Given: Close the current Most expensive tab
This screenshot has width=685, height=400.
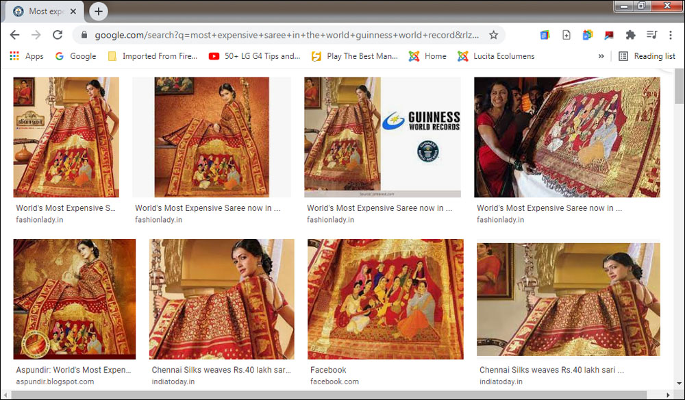Looking at the screenshot, I should point(73,12).
